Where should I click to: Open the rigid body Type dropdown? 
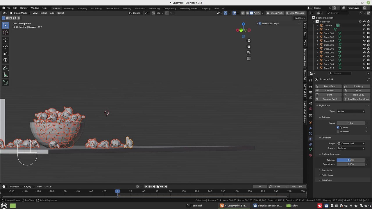(351, 111)
